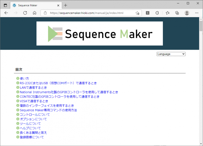Viewport: 203px width, 146px height.
Task: Go back to the previous page
Action: pos(6,13)
